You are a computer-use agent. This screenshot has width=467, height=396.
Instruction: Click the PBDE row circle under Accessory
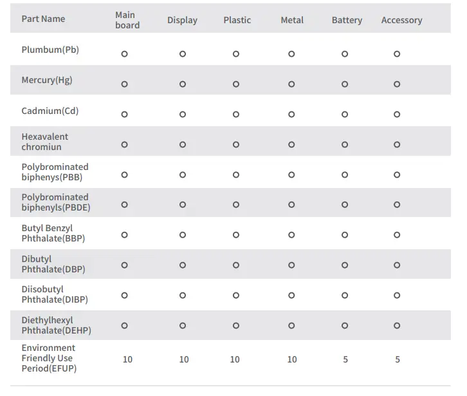(x=397, y=205)
